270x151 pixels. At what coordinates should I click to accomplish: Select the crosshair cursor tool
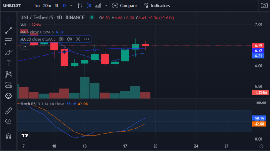(x=9, y=20)
